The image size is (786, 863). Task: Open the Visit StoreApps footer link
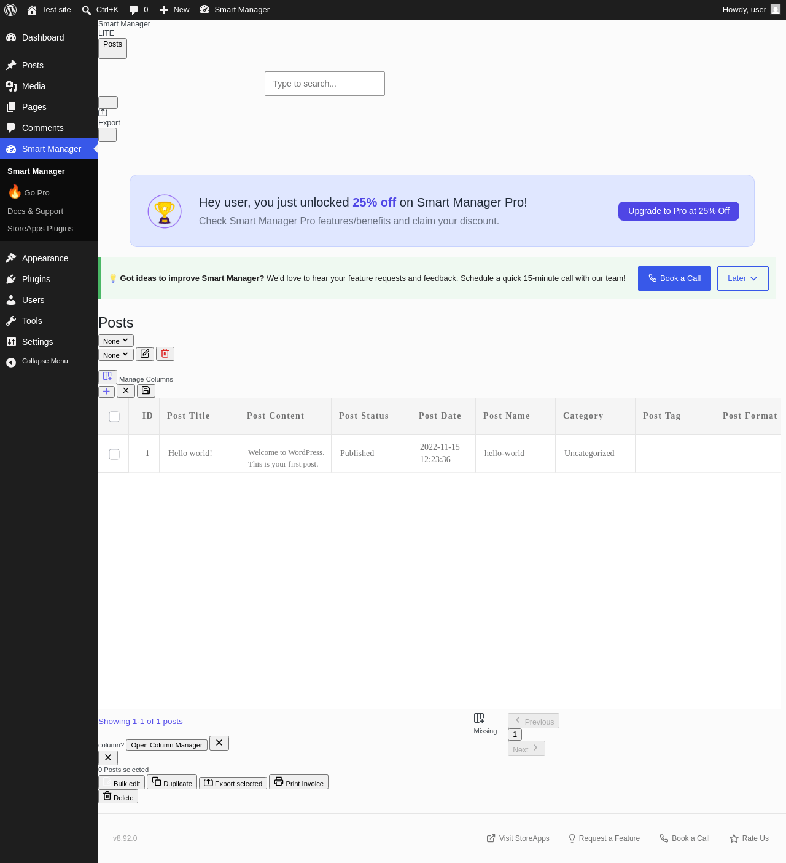pyautogui.click(x=518, y=838)
